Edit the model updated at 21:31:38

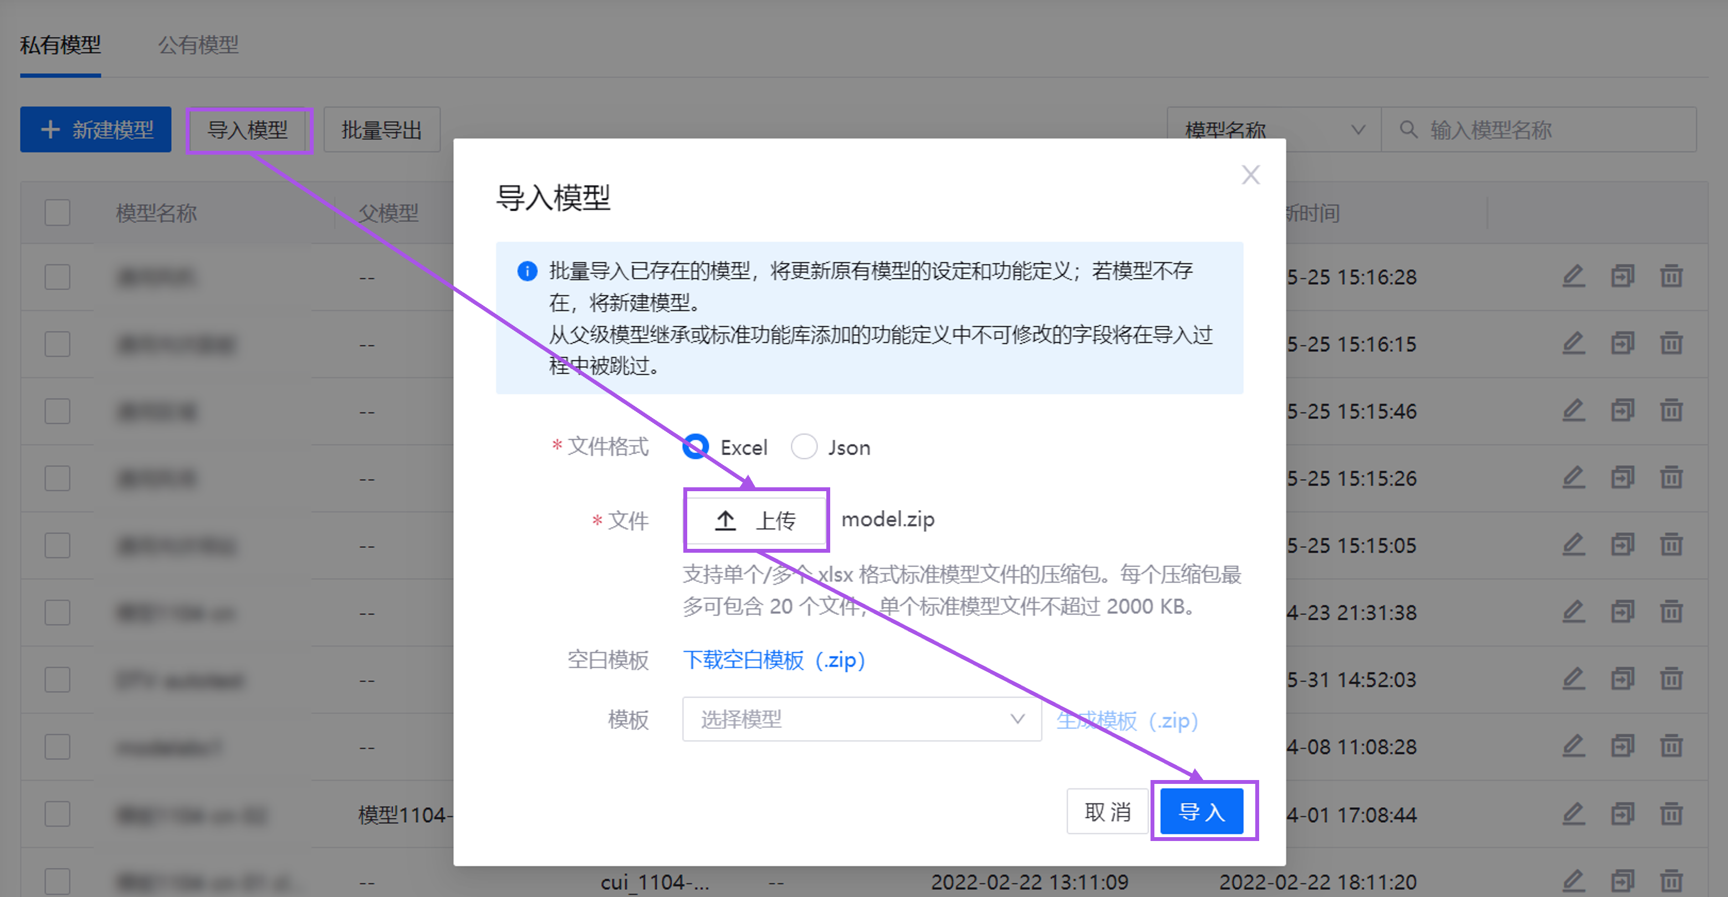pos(1574,612)
